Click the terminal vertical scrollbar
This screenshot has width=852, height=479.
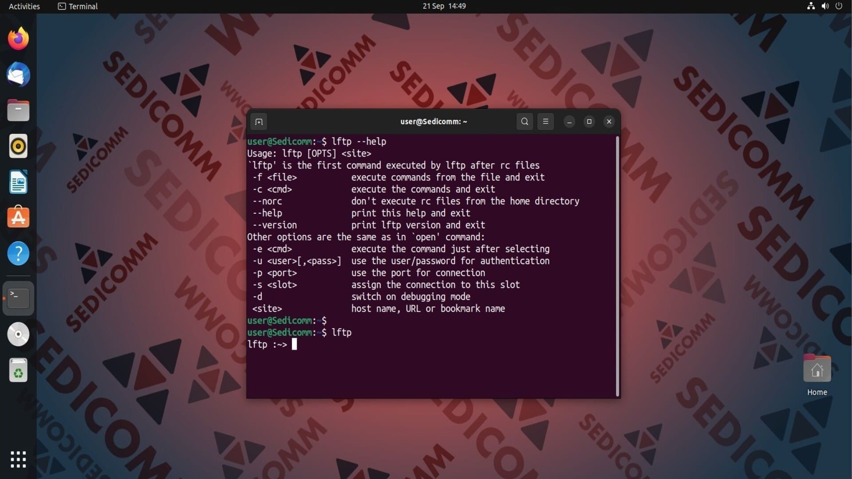coord(617,266)
